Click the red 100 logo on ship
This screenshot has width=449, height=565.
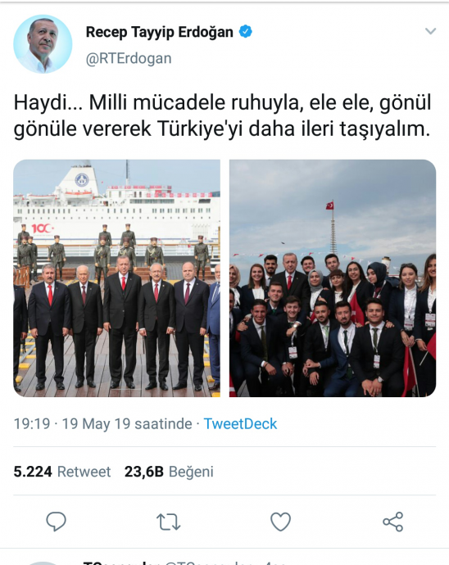(x=43, y=228)
